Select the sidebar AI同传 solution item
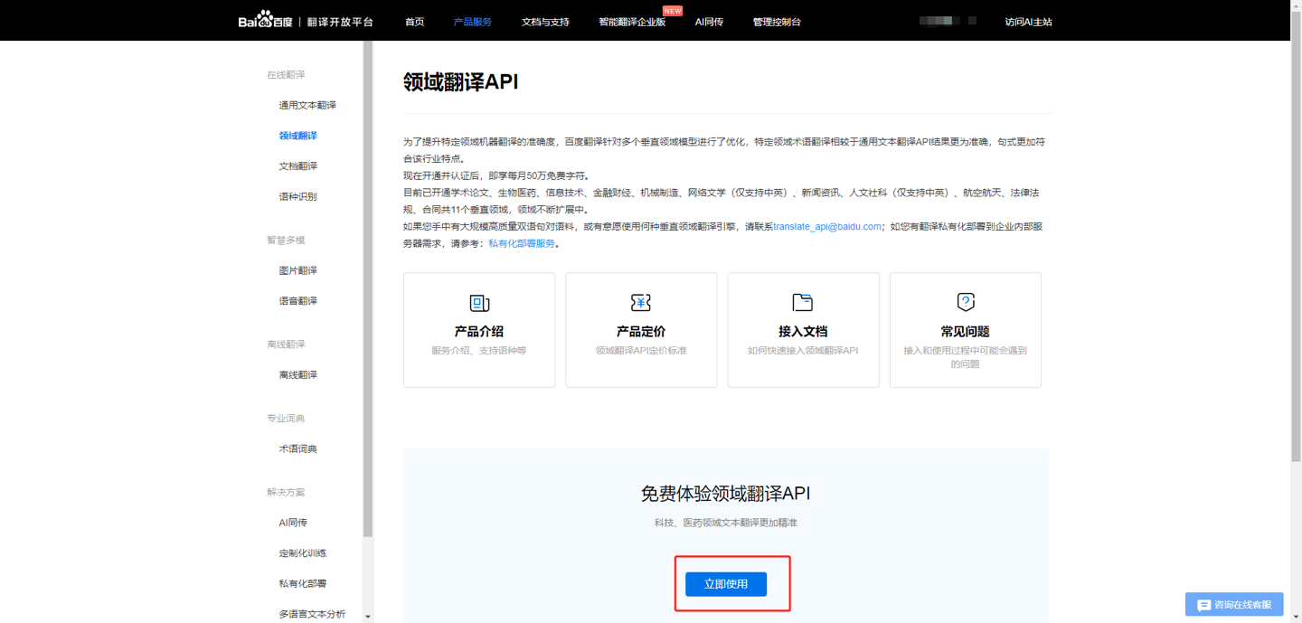The height and width of the screenshot is (623, 1302). point(293,523)
